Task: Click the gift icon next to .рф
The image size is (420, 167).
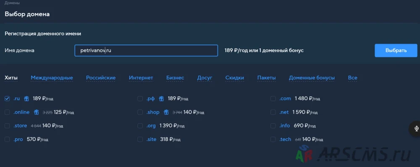Action: point(161,98)
